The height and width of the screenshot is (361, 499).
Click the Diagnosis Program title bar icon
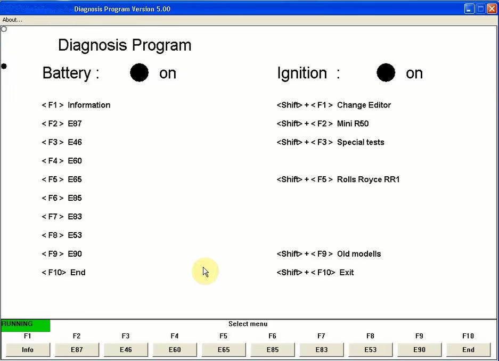(x=6, y=9)
